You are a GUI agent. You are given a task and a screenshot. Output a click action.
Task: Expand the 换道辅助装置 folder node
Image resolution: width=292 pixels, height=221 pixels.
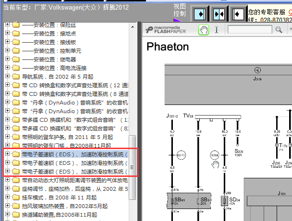[x=7, y=214]
